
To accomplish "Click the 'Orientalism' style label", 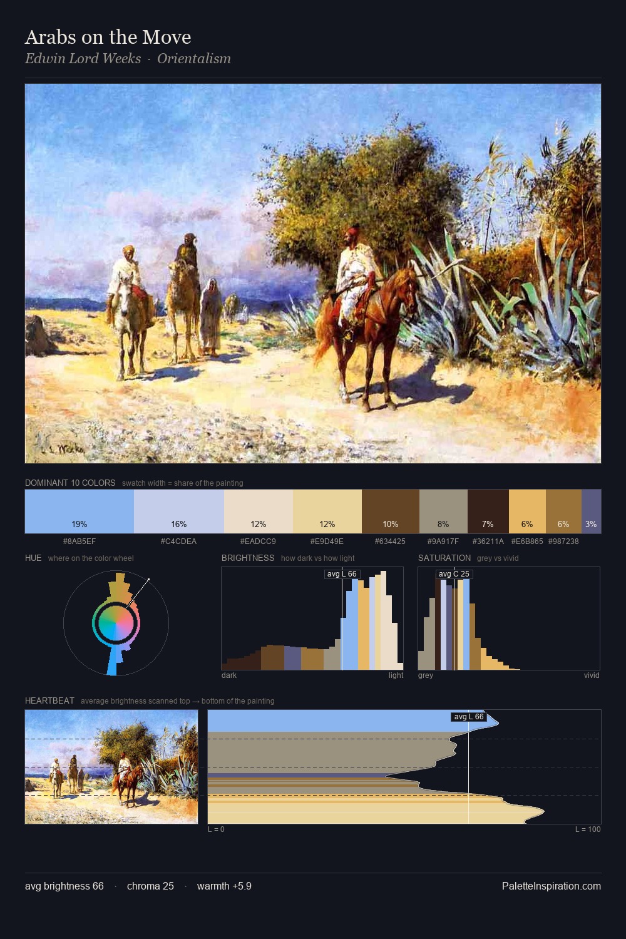I will tap(194, 58).
